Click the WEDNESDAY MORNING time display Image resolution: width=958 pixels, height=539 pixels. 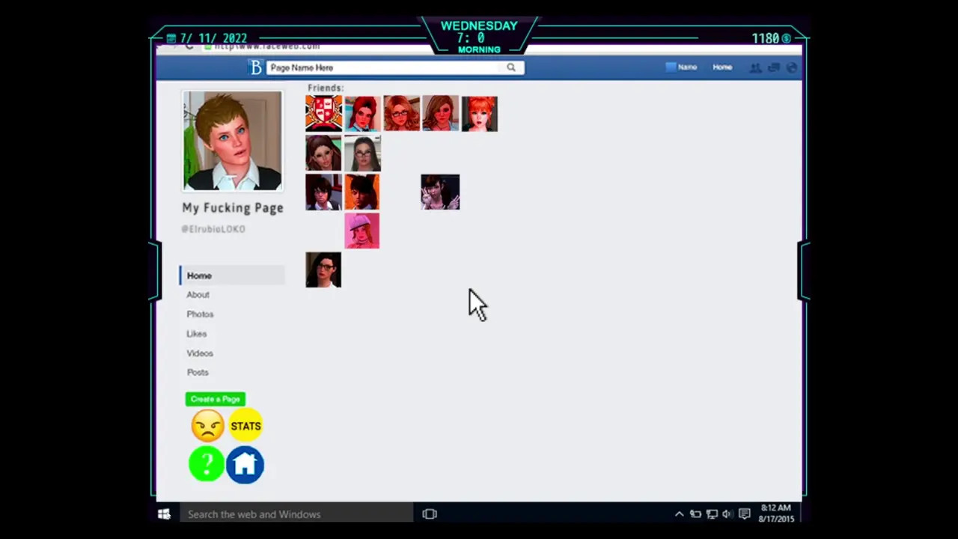click(479, 37)
